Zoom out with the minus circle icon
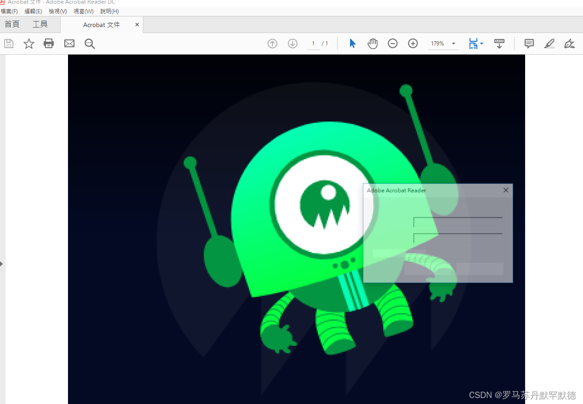The width and height of the screenshot is (583, 404). (x=393, y=44)
